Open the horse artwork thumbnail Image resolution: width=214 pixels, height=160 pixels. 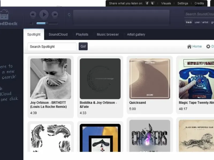pos(51,138)
